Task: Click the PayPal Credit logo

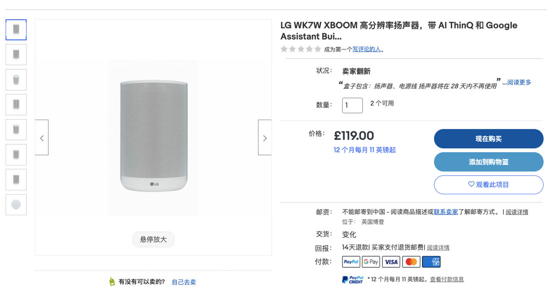Action: (x=353, y=280)
